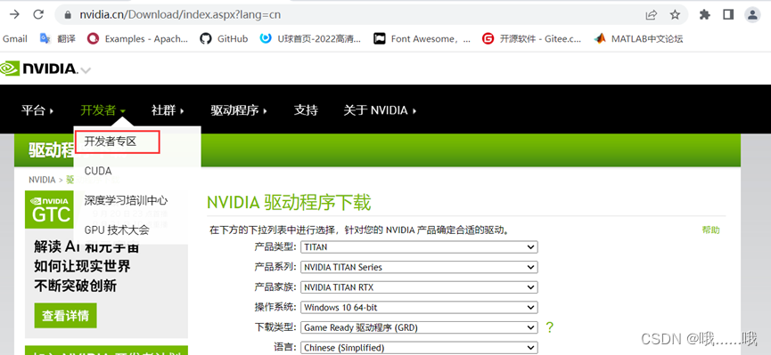Reload the page with refresh icon

coord(38,14)
